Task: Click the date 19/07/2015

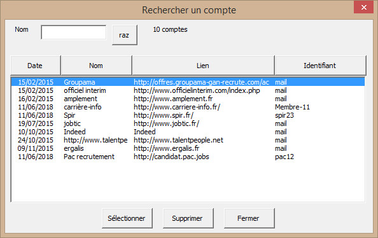Action: click(36, 123)
